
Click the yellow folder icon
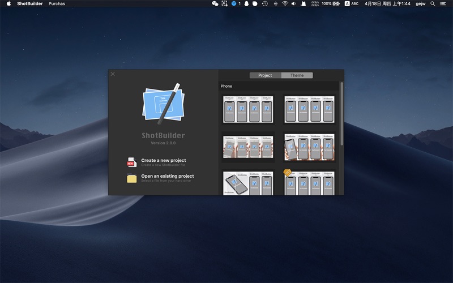pos(131,178)
